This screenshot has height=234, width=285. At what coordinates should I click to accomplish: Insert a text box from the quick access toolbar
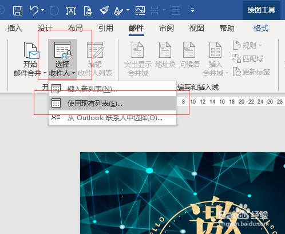click(x=71, y=11)
